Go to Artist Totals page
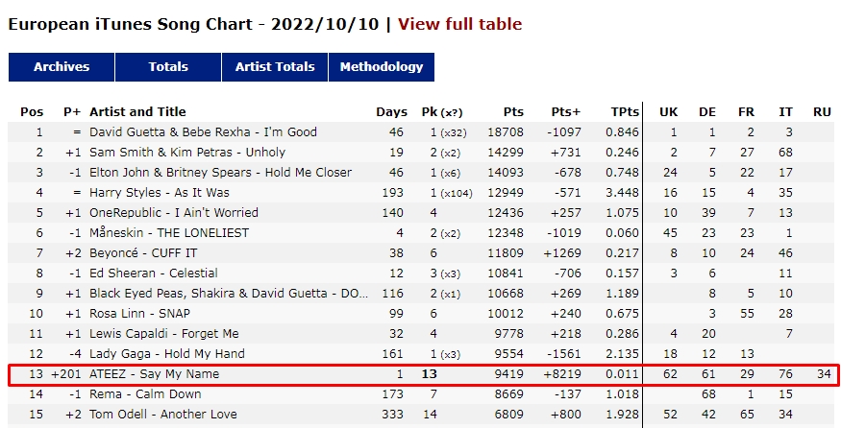 pyautogui.click(x=275, y=67)
